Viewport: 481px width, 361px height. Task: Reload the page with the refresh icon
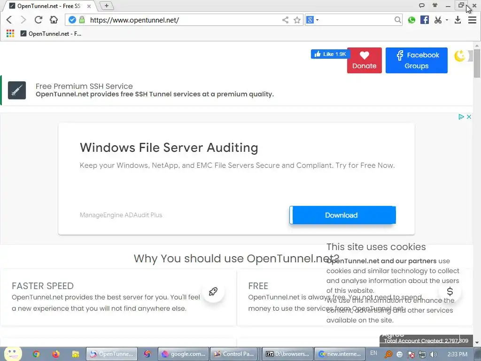click(39, 20)
